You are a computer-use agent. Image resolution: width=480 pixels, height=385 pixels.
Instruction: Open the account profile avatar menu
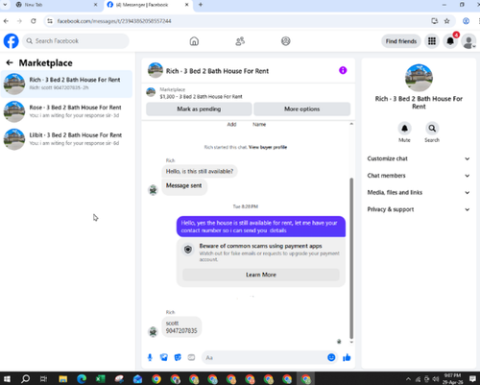(468, 41)
